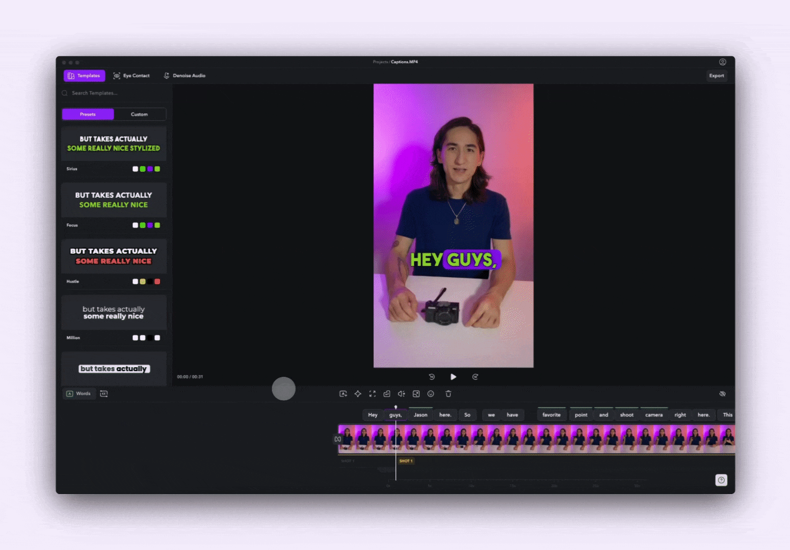Select the word 'have' in the timeline
This screenshot has width=790, height=550.
point(512,415)
